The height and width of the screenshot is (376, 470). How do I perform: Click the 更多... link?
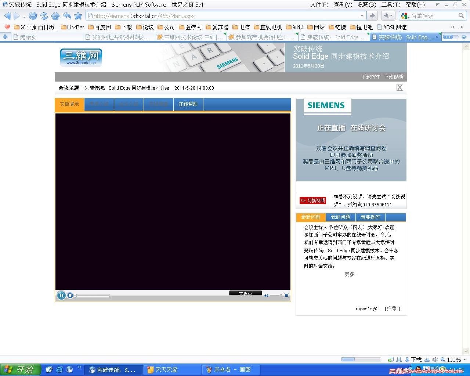pos(351,275)
